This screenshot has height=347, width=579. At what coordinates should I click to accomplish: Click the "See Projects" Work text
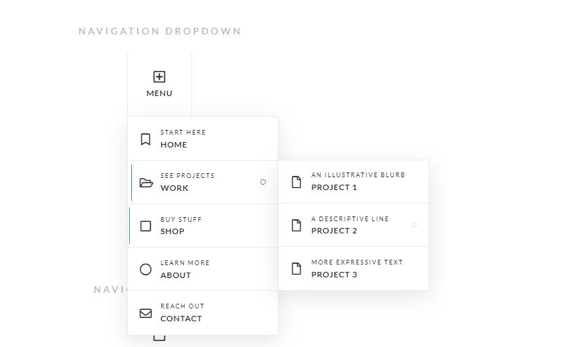point(187,176)
